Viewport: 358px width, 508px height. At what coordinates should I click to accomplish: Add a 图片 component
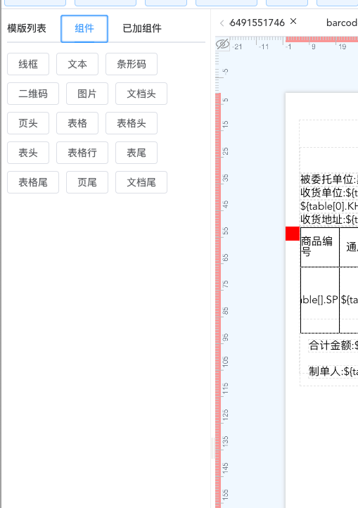click(87, 94)
